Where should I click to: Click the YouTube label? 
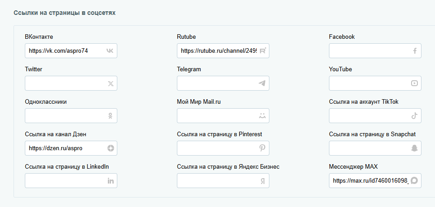point(340,69)
